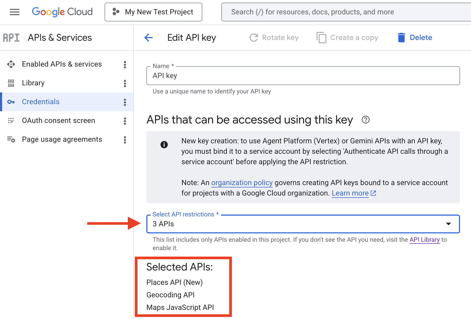Open more options for Credentials
The height and width of the screenshot is (319, 471).
pyautogui.click(x=125, y=102)
